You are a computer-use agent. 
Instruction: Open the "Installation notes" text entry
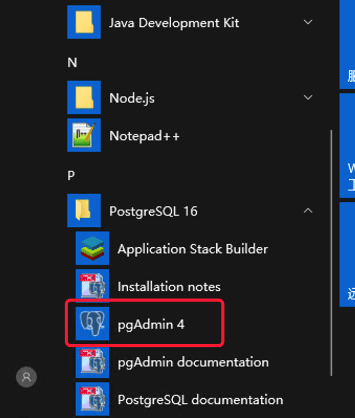tap(169, 287)
